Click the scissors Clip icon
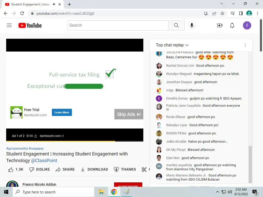The height and width of the screenshot is (197, 263). pos(144,170)
